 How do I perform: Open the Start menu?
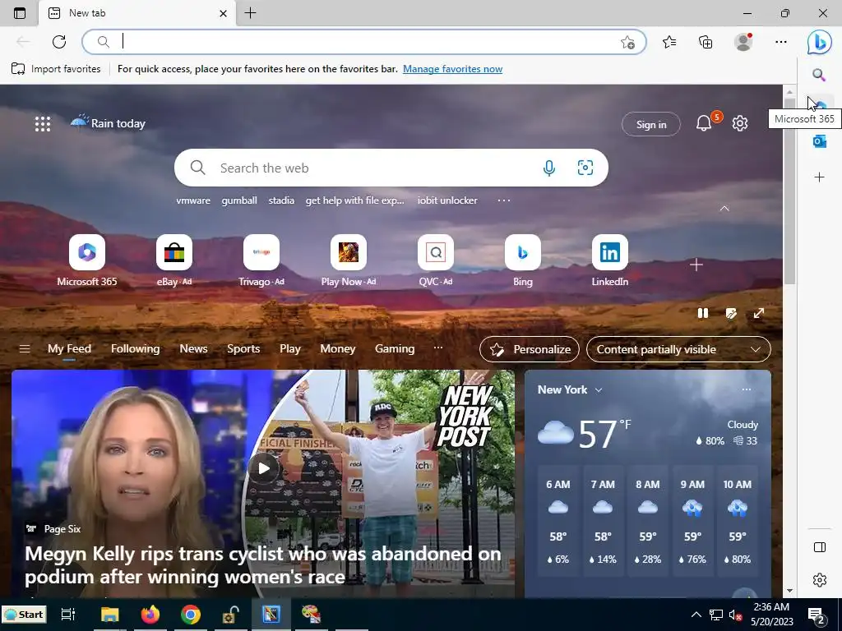point(24,615)
